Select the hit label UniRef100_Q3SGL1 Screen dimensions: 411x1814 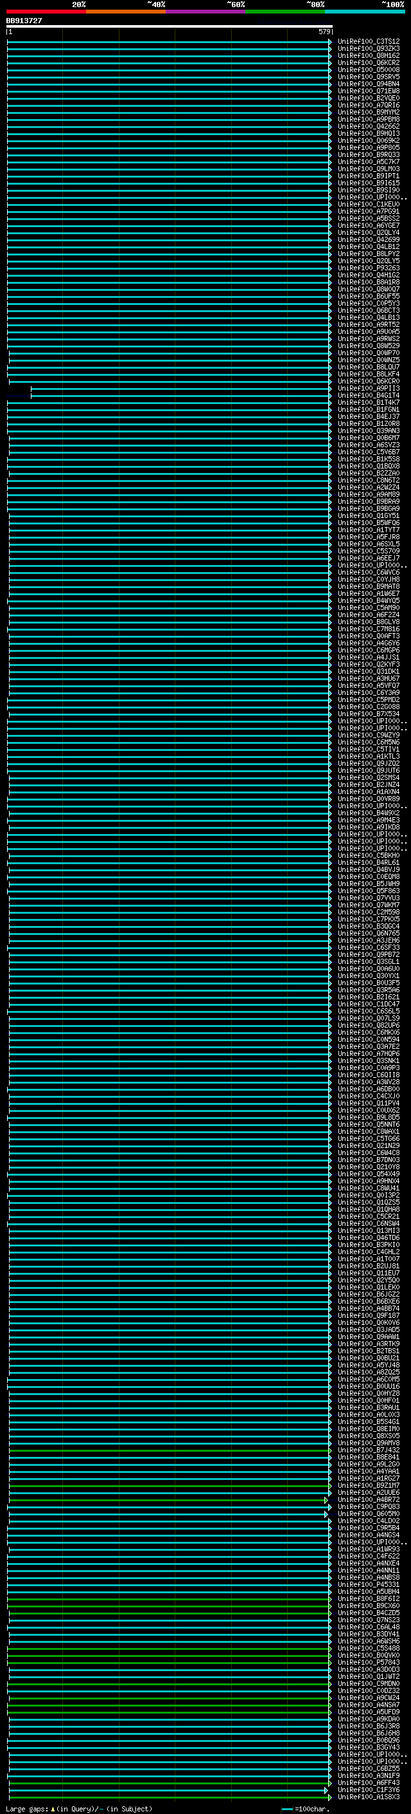pyautogui.click(x=368, y=962)
